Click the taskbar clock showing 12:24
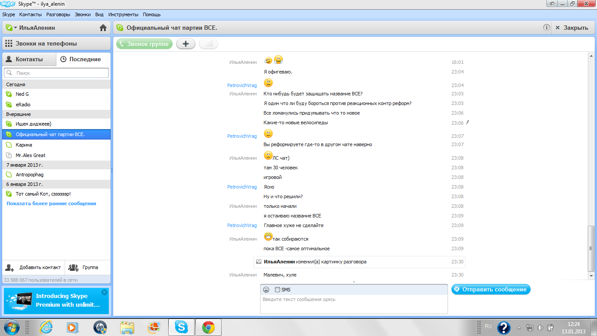597x336 pixels. [x=573, y=324]
